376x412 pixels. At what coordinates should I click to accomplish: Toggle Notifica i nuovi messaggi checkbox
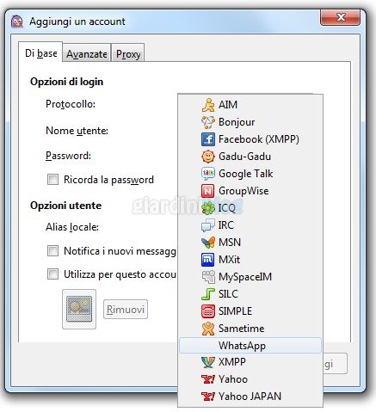(x=52, y=250)
